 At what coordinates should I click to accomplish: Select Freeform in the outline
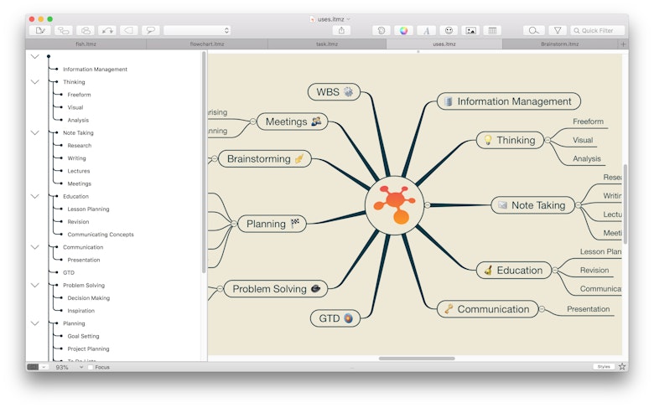coord(80,95)
